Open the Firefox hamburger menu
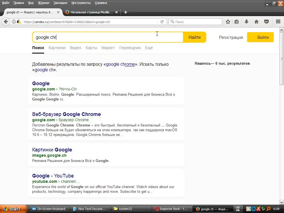Viewport: 284px width, 213px height. pos(278,22)
